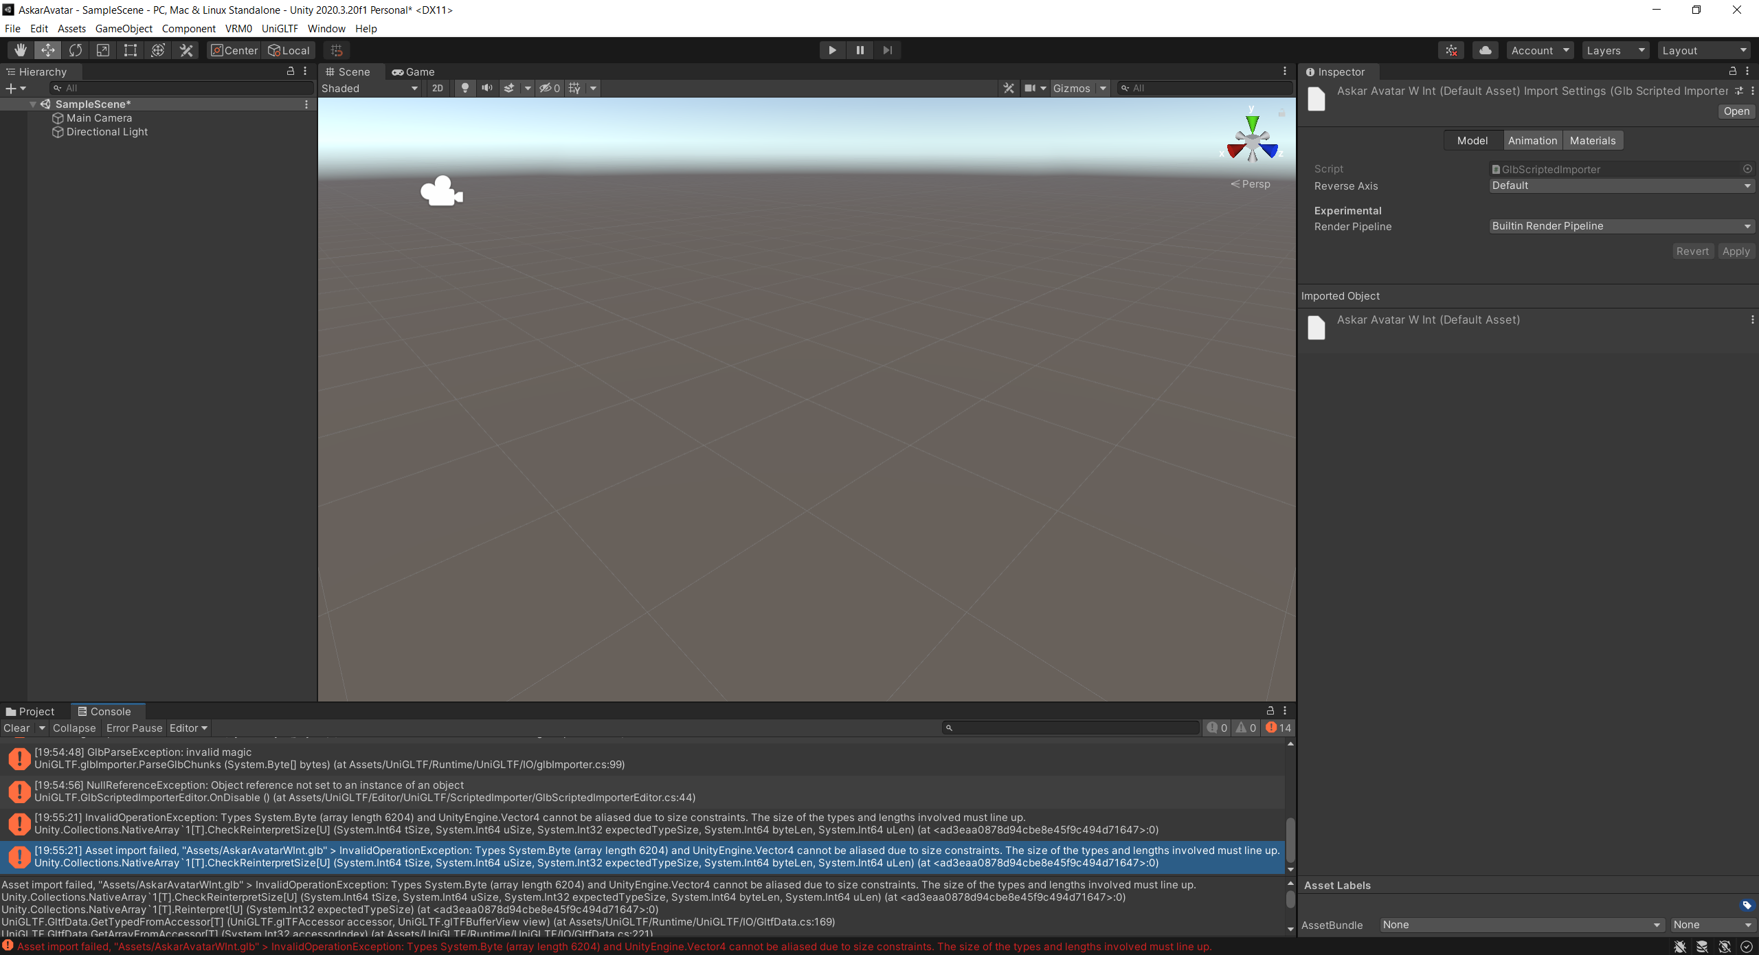Mute scene audio in the Scene toolbar
The height and width of the screenshot is (955, 1759).
point(487,88)
